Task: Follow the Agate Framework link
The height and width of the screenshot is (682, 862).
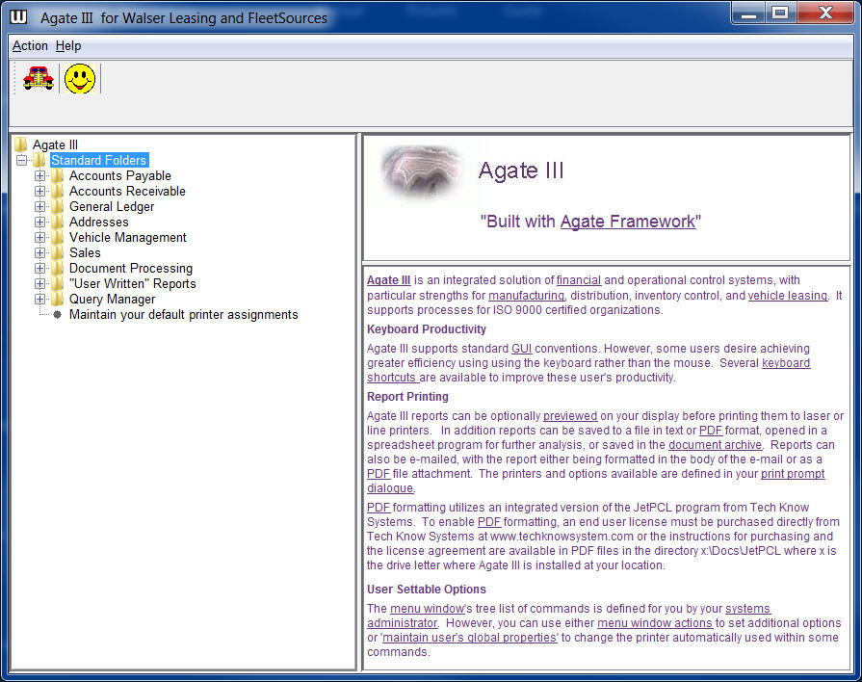Action: click(627, 222)
